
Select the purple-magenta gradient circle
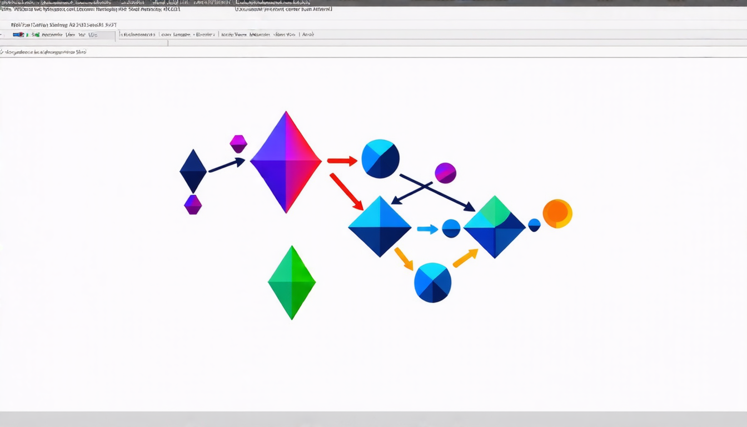pos(445,173)
